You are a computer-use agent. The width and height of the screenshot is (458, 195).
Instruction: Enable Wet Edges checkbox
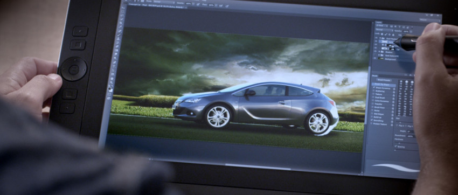pos(372,114)
